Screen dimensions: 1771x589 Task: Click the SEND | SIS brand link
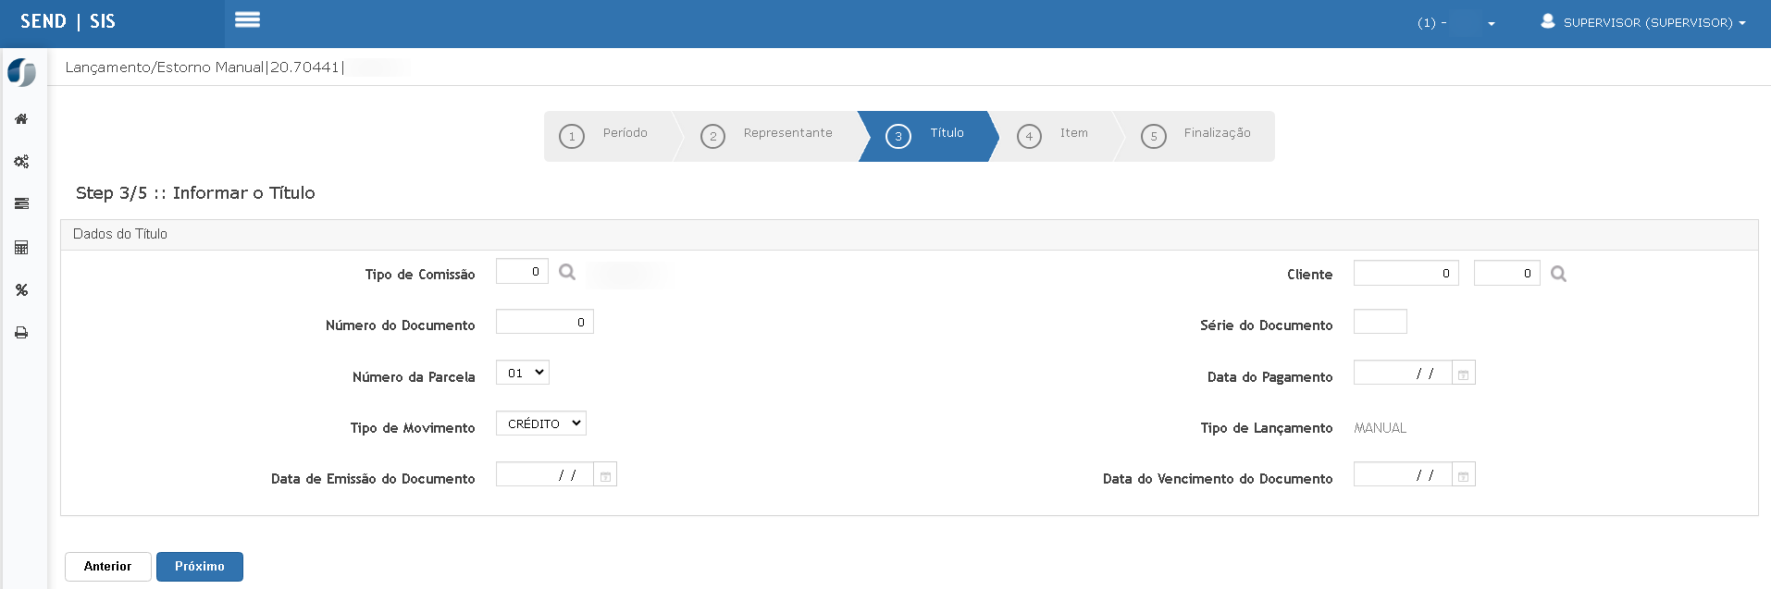click(68, 21)
